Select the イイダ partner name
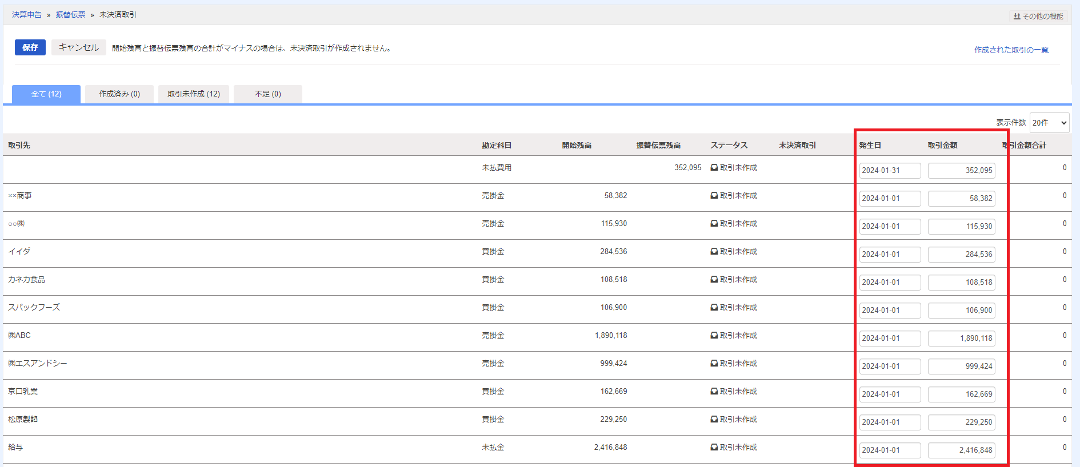 (19, 252)
